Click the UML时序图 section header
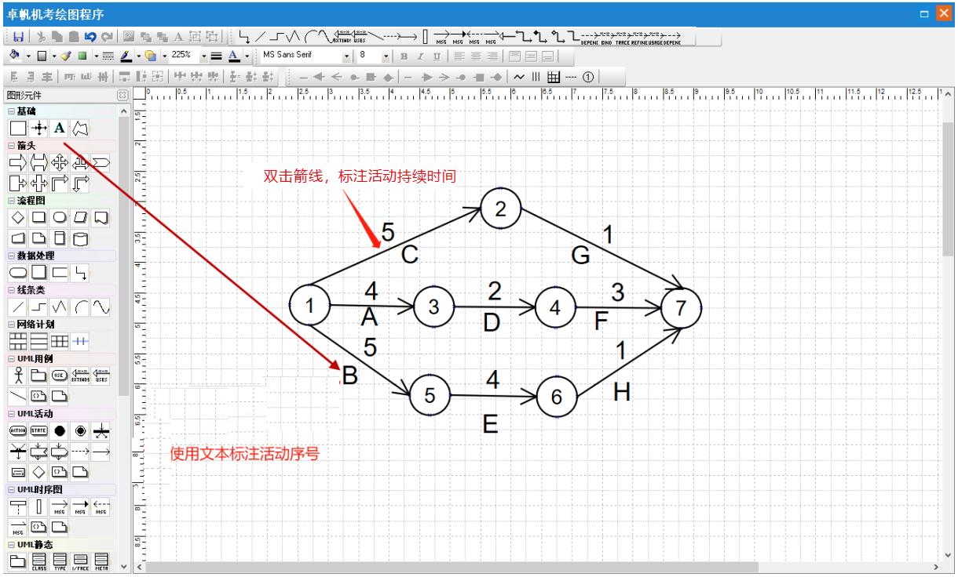This screenshot has width=958, height=577. tap(61, 489)
